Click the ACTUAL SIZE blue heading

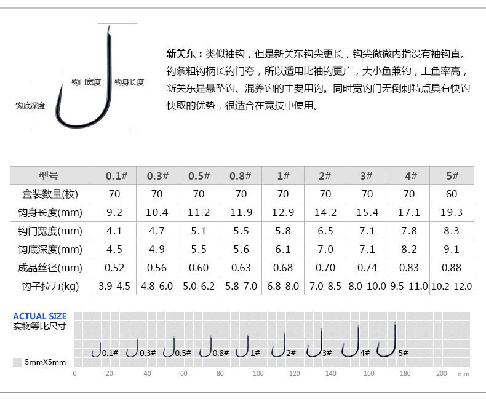(39, 316)
